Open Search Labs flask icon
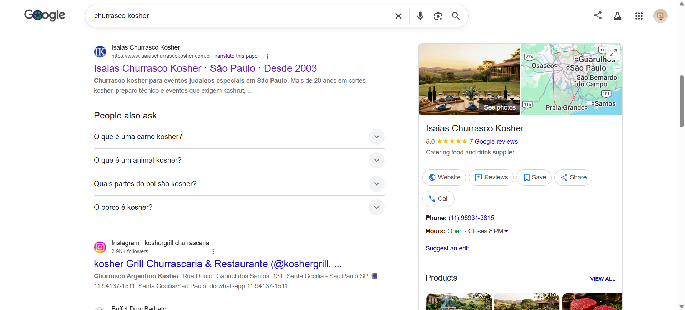This screenshot has width=685, height=310. [618, 16]
